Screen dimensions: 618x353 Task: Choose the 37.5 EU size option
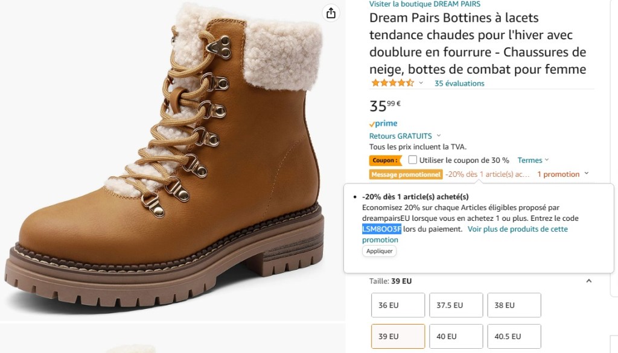455,305
